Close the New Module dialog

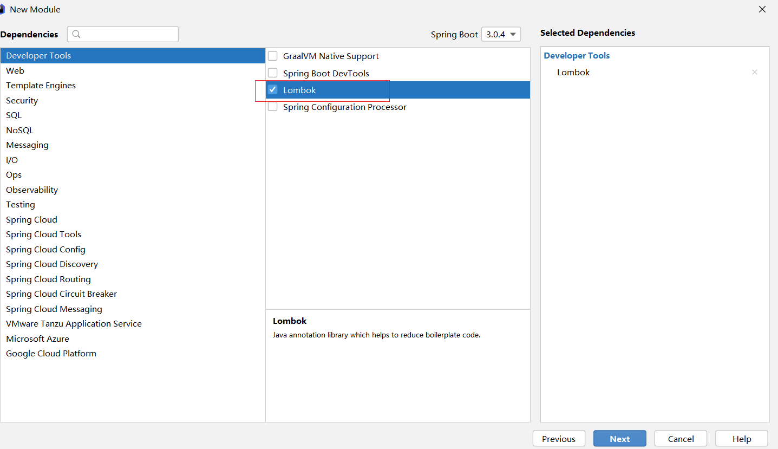[762, 9]
